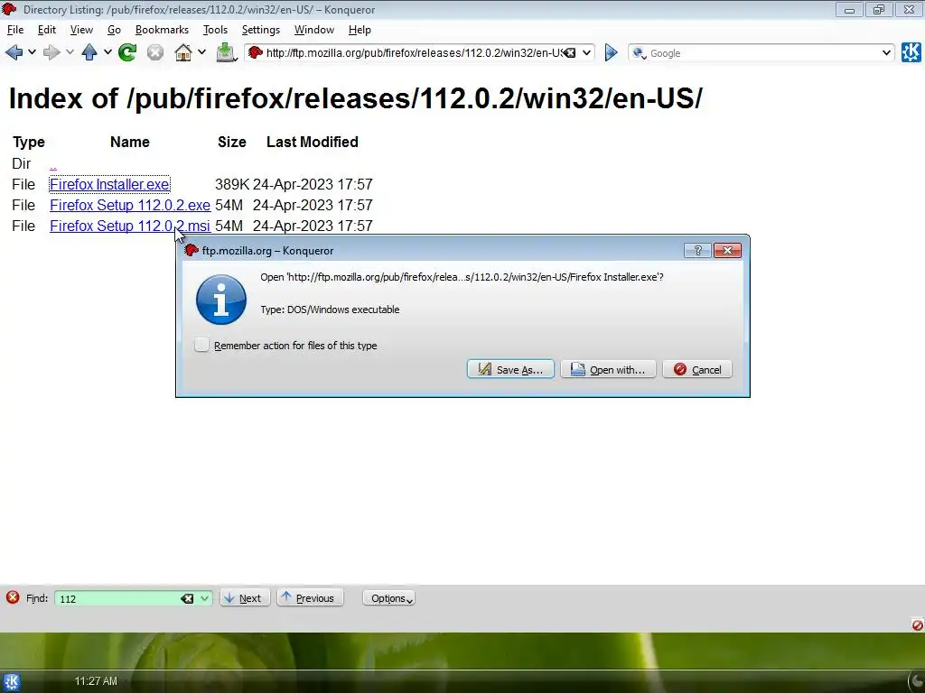Image resolution: width=925 pixels, height=693 pixels.
Task: Click the red status icon at bottom right
Action: click(x=918, y=624)
